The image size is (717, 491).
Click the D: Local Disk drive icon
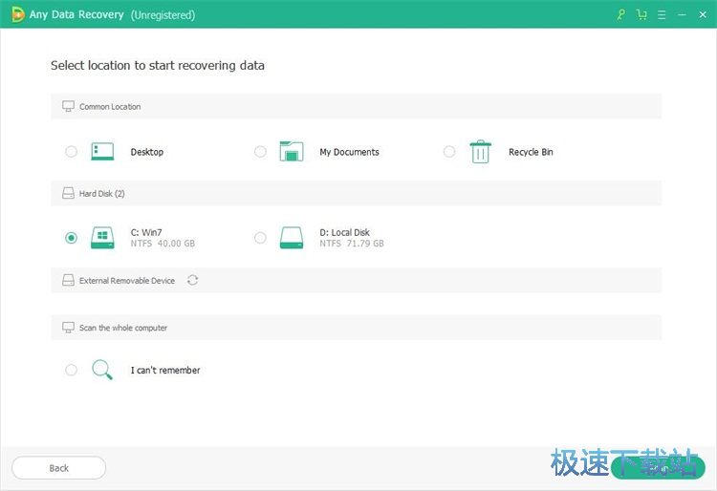click(292, 238)
